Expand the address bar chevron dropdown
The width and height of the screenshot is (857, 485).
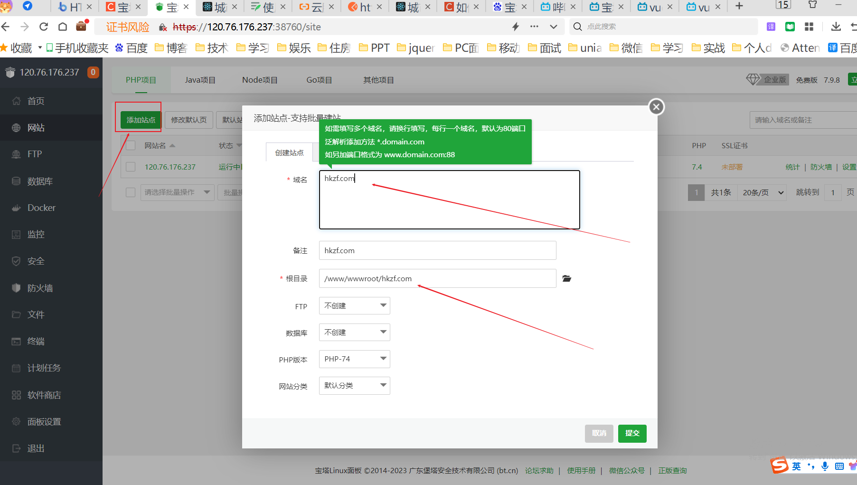(x=554, y=27)
